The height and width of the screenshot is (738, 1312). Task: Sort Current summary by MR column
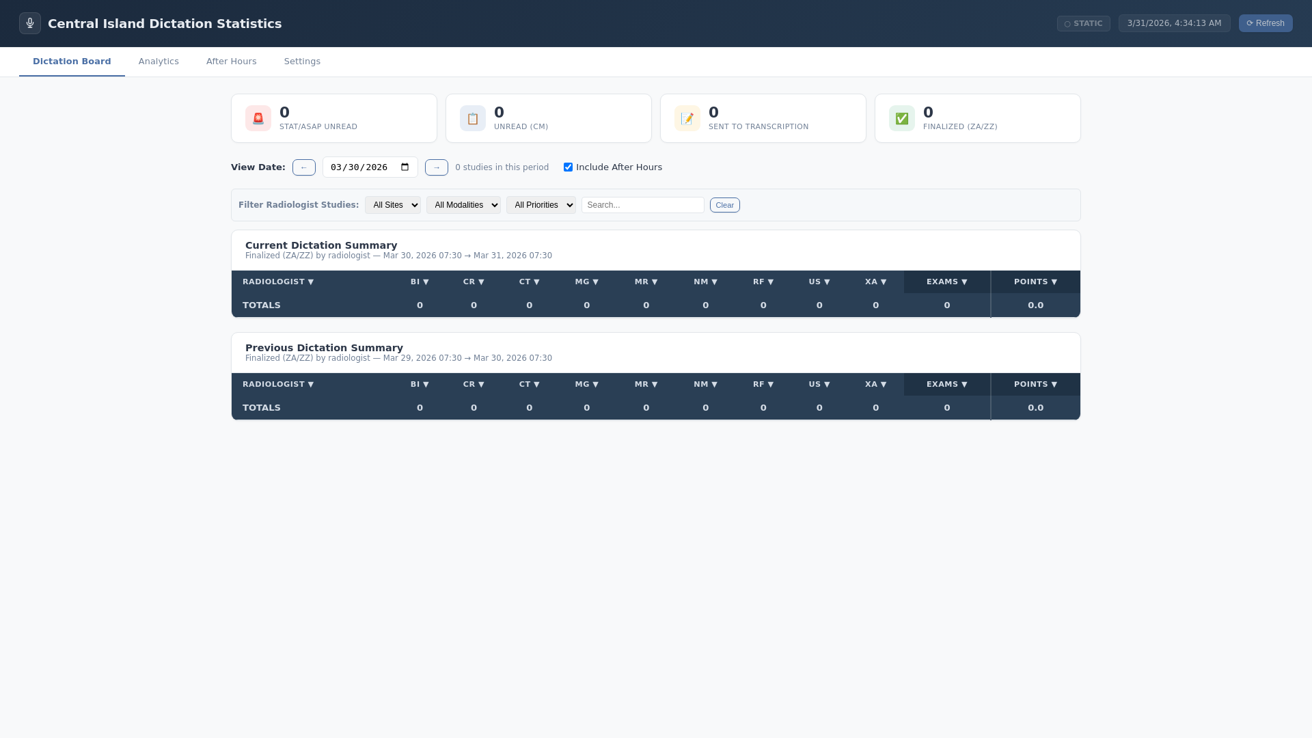click(646, 282)
